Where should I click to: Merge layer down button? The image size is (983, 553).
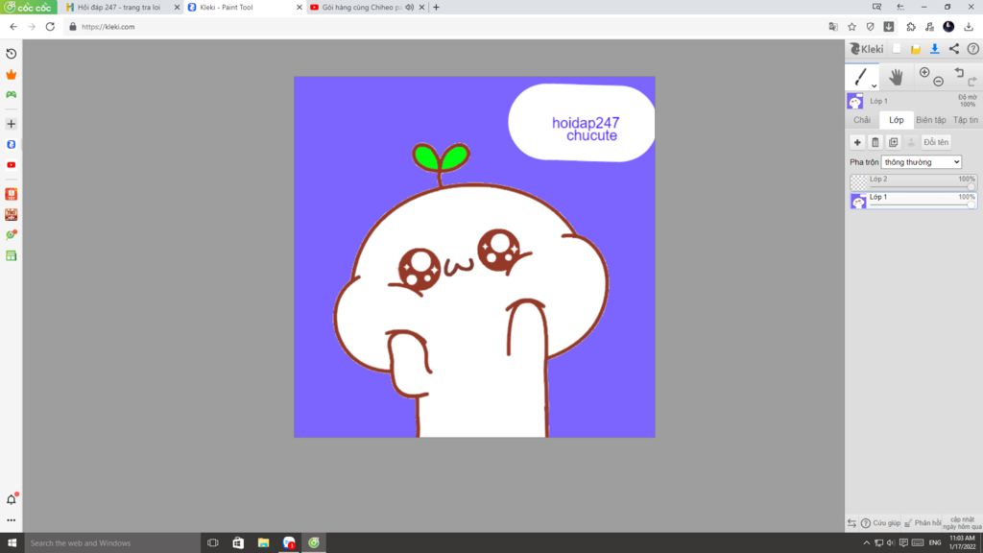(x=911, y=142)
